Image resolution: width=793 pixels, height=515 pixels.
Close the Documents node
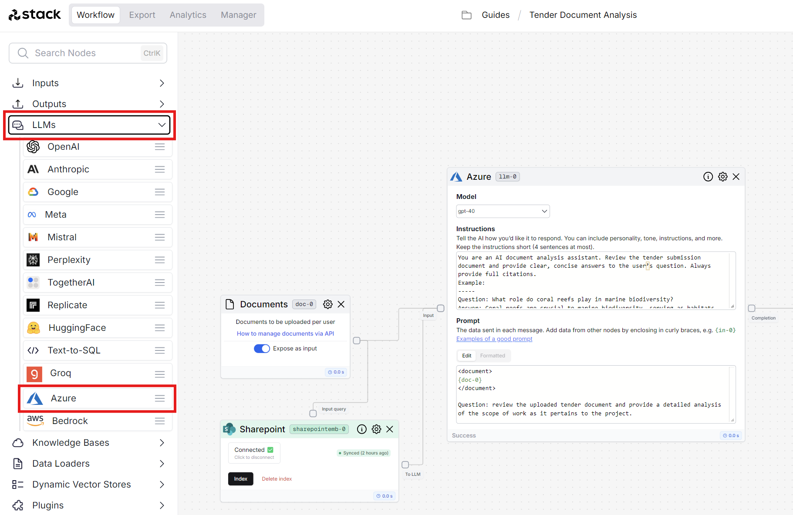[x=341, y=304]
